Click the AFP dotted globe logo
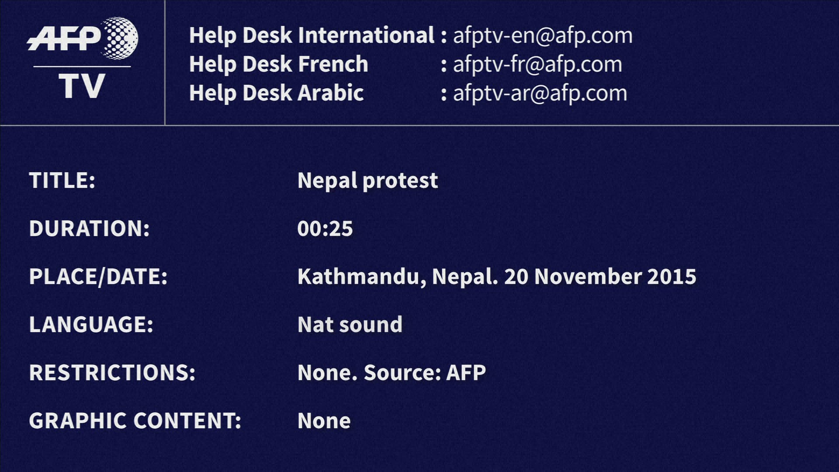 click(120, 38)
